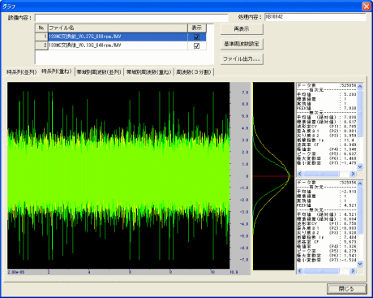373x298 pixels.
Task: Open the 帯域別周波数(重ね) tab
Action: pyautogui.click(x=148, y=72)
